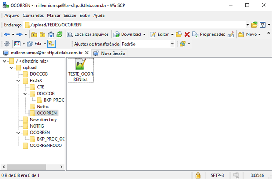Go to the home directory icon
This screenshot has height=179, width=272.
coord(51,34)
